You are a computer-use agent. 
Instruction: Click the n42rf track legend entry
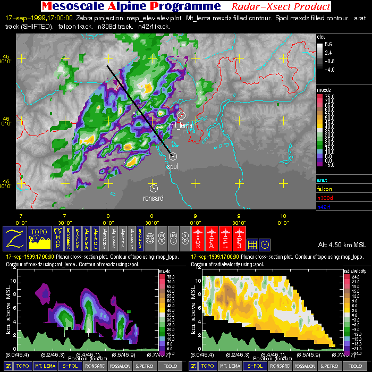click(324, 207)
